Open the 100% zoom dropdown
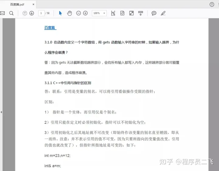The width and height of the screenshot is (219, 171). pyautogui.click(x=99, y=13)
